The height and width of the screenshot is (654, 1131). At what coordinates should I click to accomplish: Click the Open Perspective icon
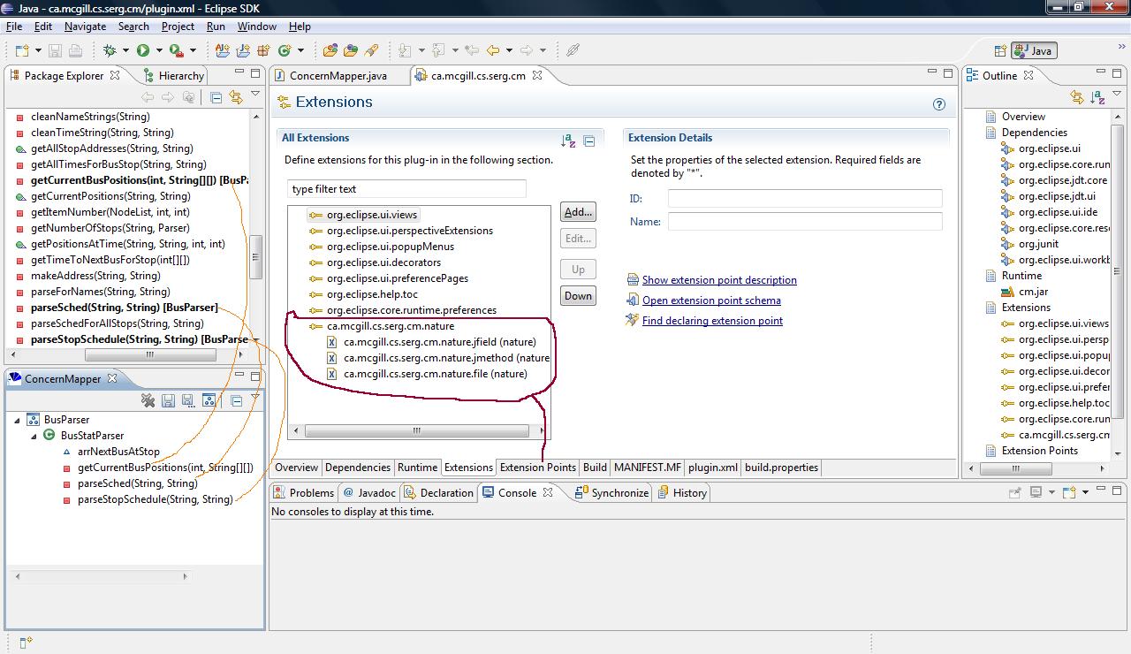tap(1000, 51)
